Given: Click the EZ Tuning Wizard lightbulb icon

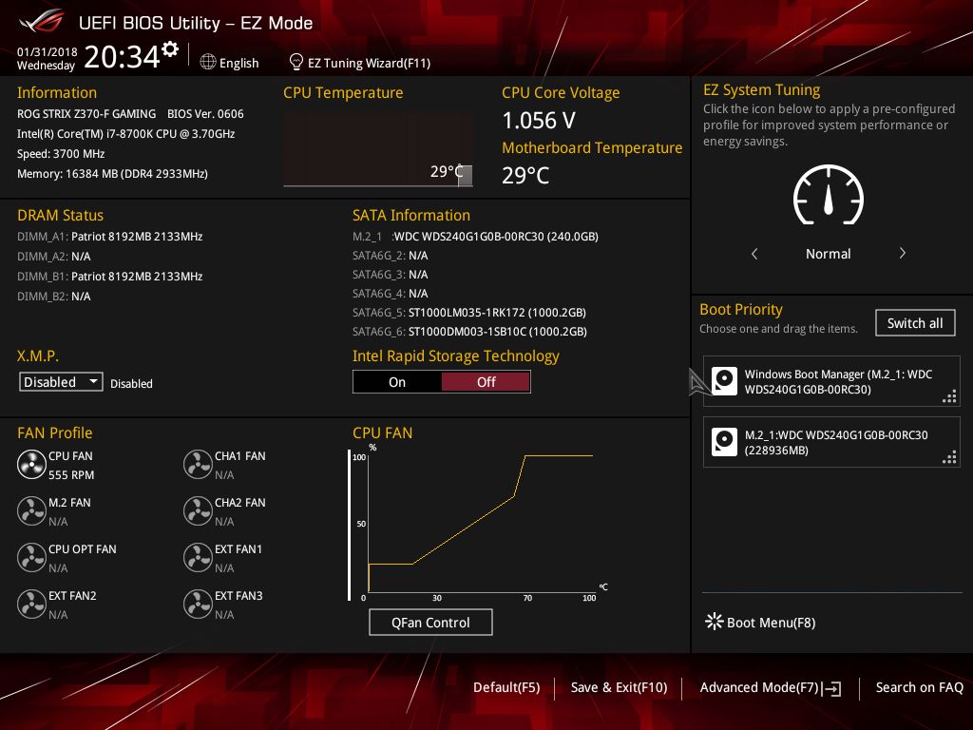Looking at the screenshot, I should 296,62.
